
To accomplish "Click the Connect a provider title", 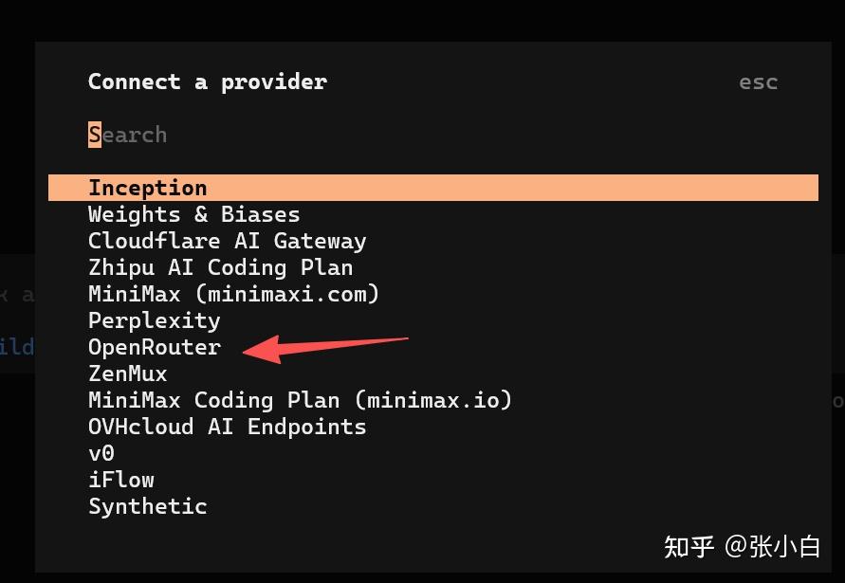I will point(207,82).
